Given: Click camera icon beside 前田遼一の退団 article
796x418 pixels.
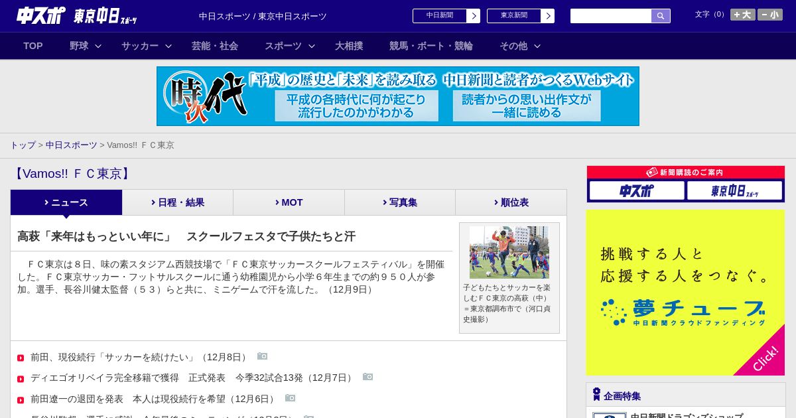Looking at the screenshot, I should click(291, 398).
